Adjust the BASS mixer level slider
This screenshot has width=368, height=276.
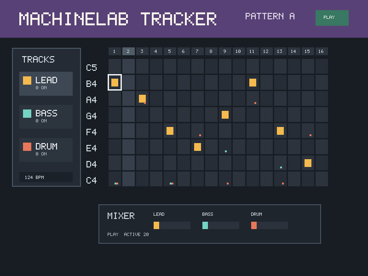coord(221,225)
